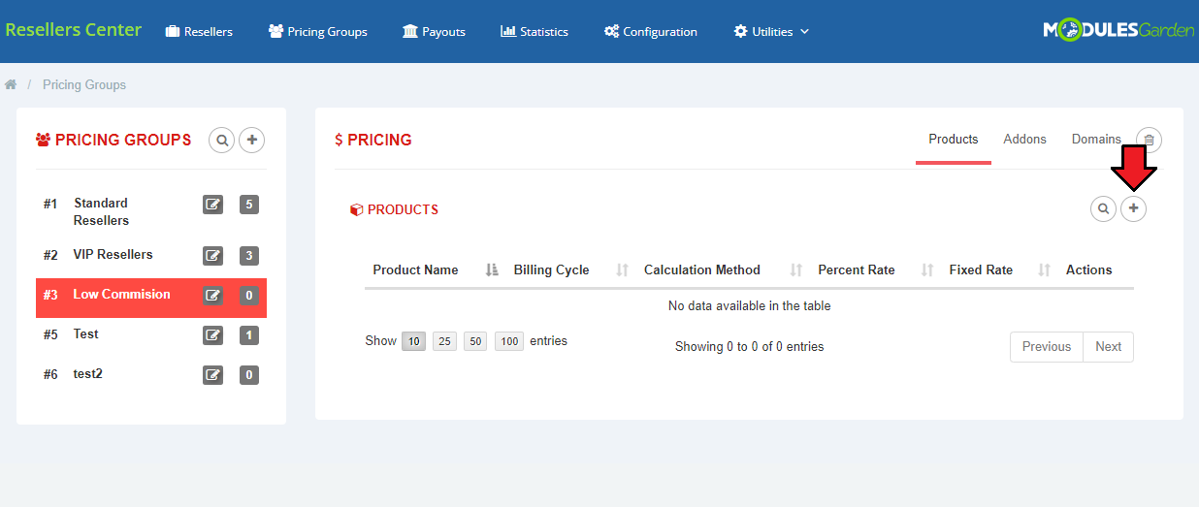Go to the Previous page
Screen dimensions: 1199x507
[x=1047, y=347]
